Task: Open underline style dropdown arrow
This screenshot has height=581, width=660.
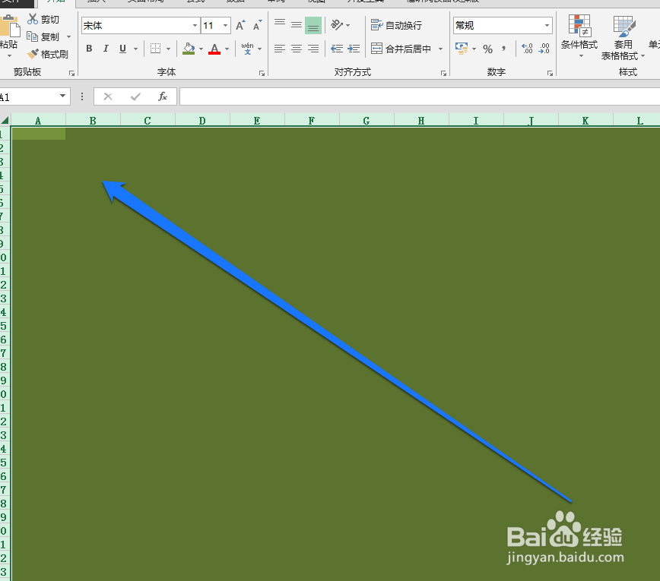Action: coord(135,49)
